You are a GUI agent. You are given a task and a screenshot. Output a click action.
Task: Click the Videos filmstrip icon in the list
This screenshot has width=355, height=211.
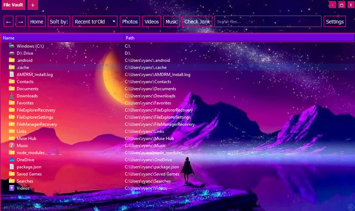click(x=11, y=188)
